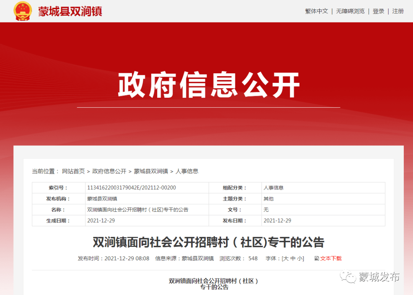Click the national emblem logo
The image size is (413, 295).
(x=23, y=11)
